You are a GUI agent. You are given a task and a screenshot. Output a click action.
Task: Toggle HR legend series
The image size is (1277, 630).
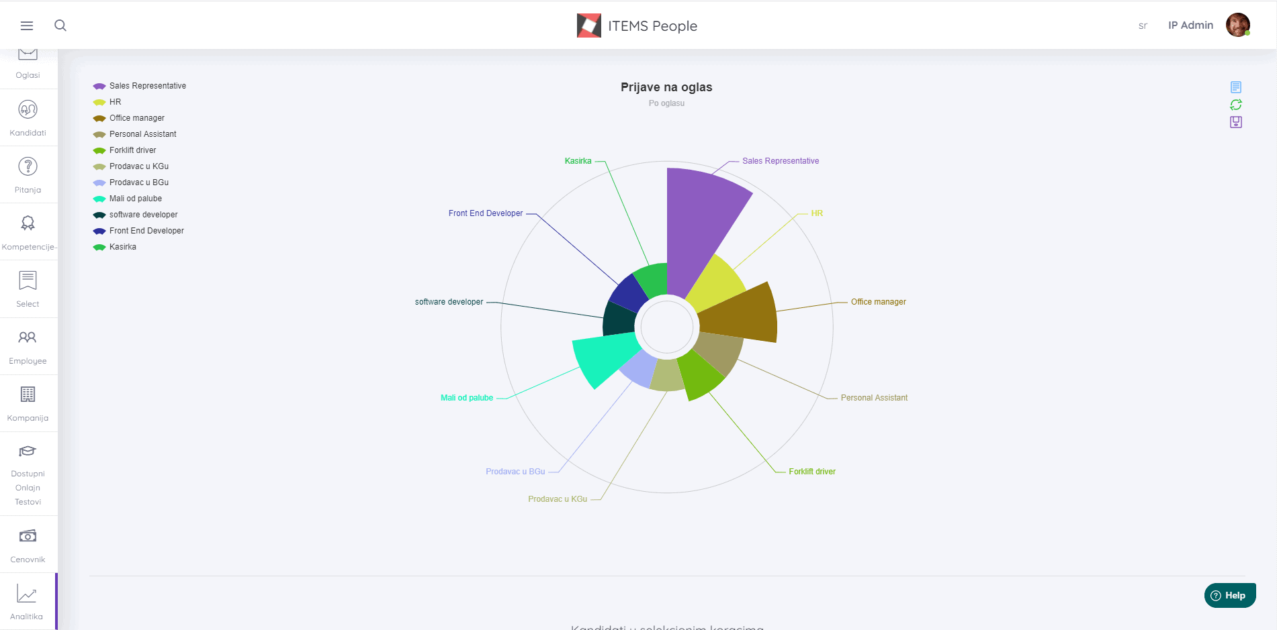pos(107,102)
